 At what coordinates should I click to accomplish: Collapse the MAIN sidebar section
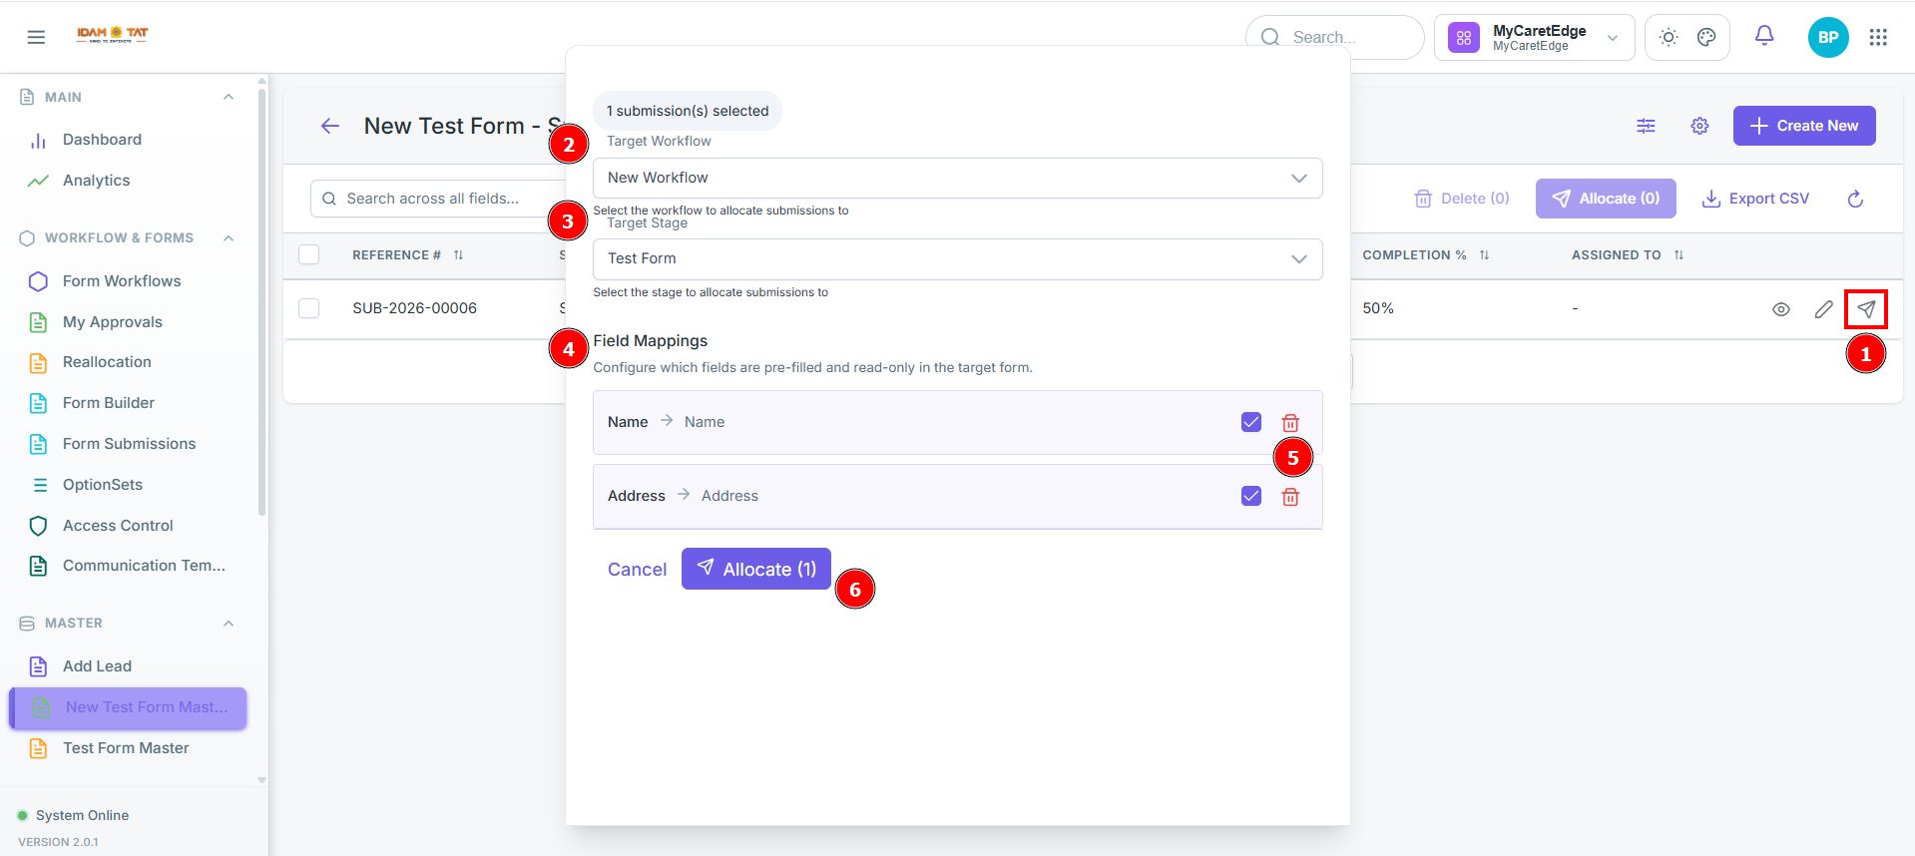click(x=229, y=97)
